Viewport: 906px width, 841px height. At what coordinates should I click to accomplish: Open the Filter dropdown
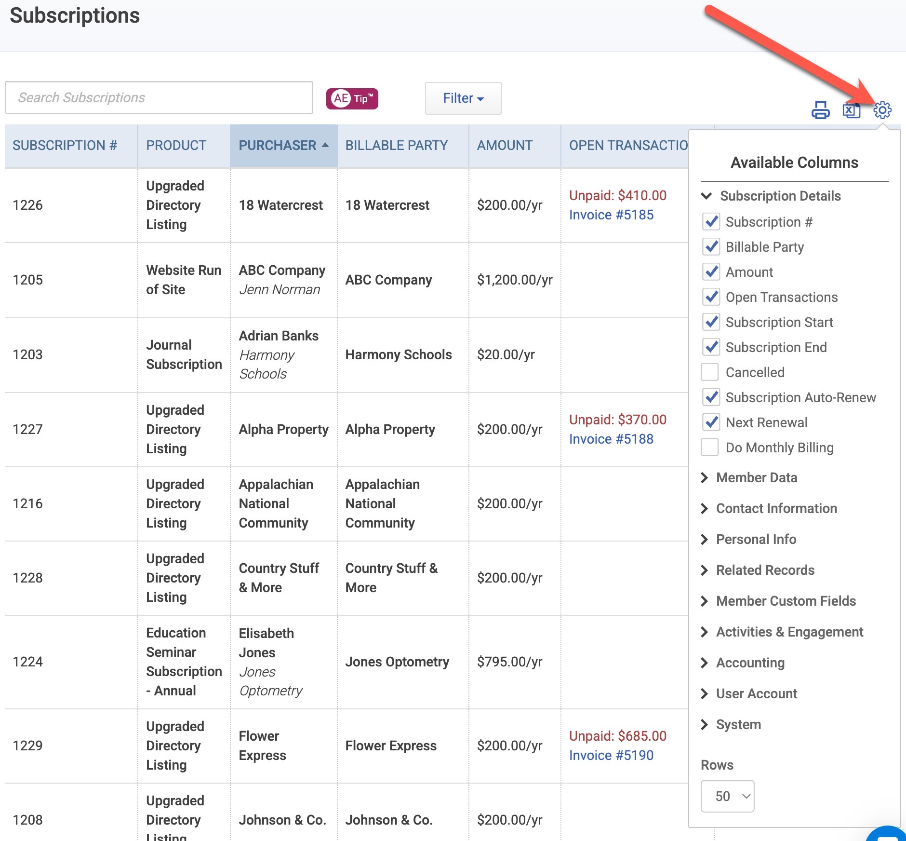click(x=463, y=98)
